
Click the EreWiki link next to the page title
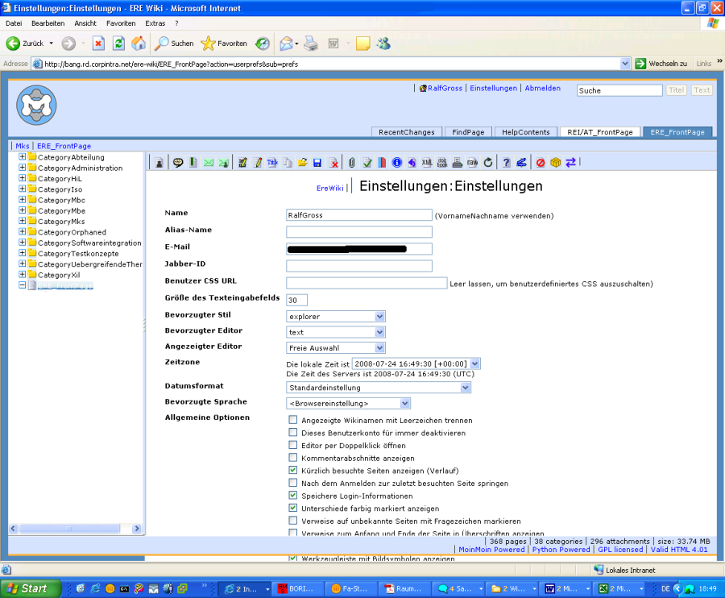329,188
